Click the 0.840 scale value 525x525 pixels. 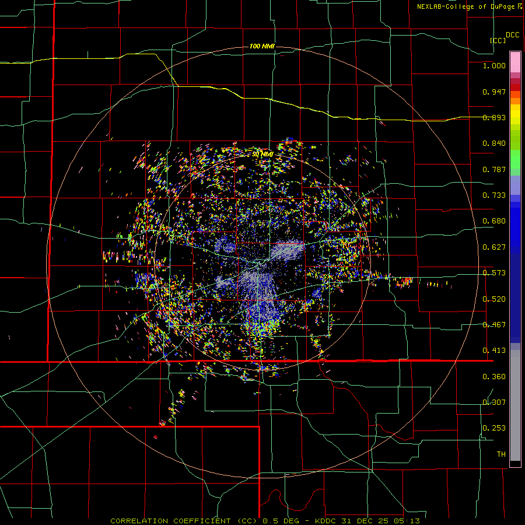494,143
